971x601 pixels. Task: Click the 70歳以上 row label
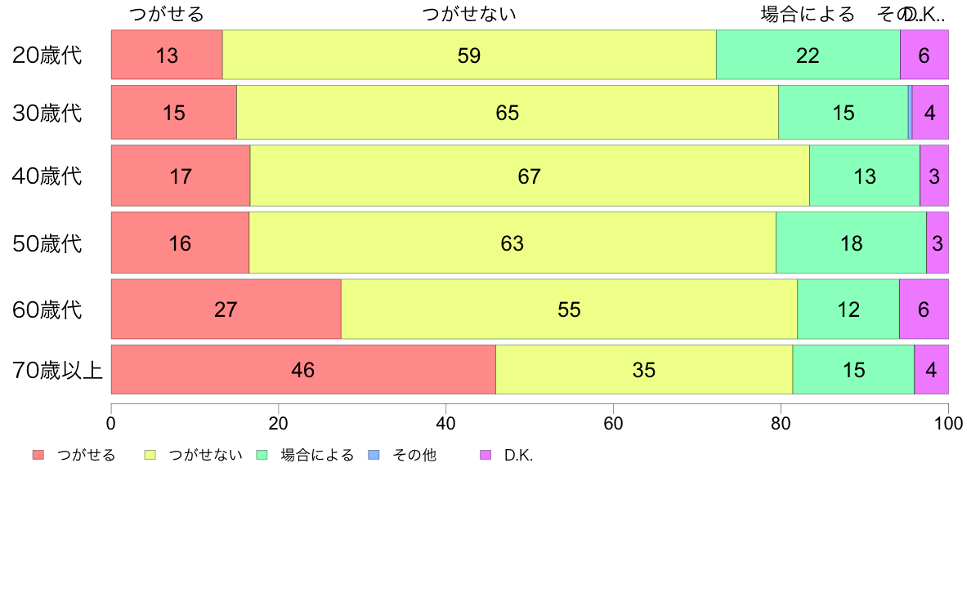pos(57,370)
